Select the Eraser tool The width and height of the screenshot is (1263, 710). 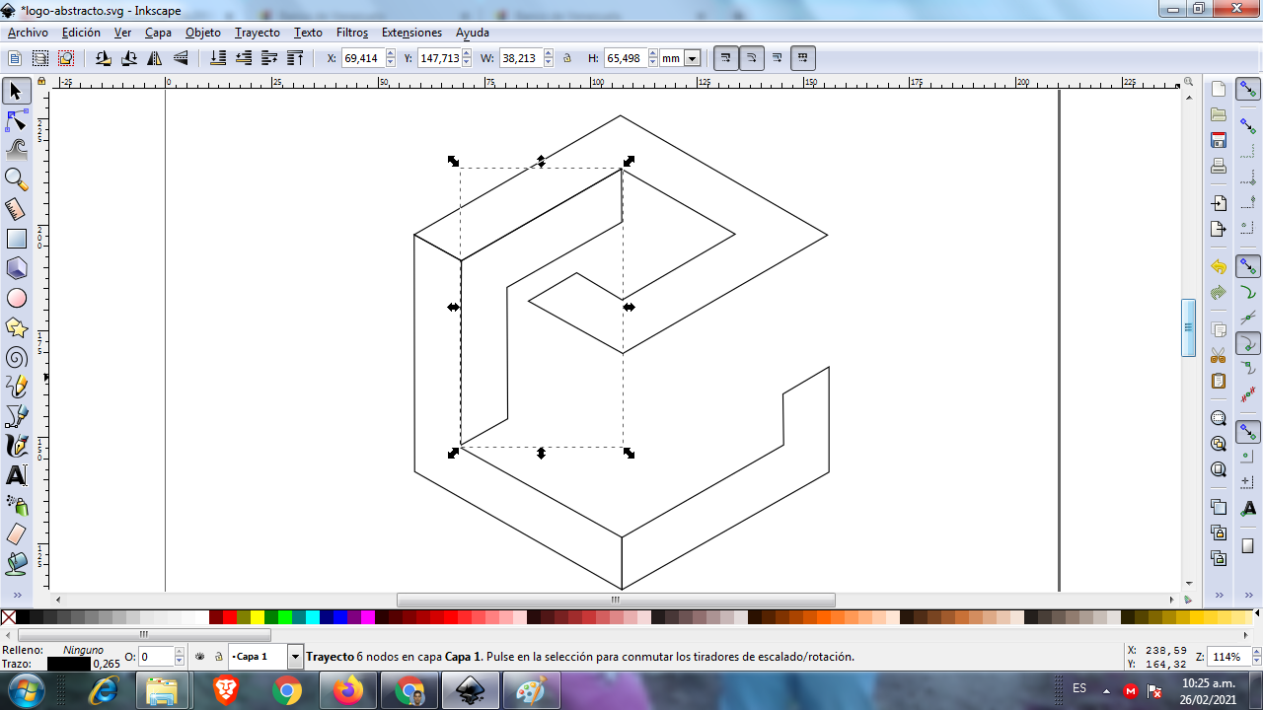coord(16,534)
